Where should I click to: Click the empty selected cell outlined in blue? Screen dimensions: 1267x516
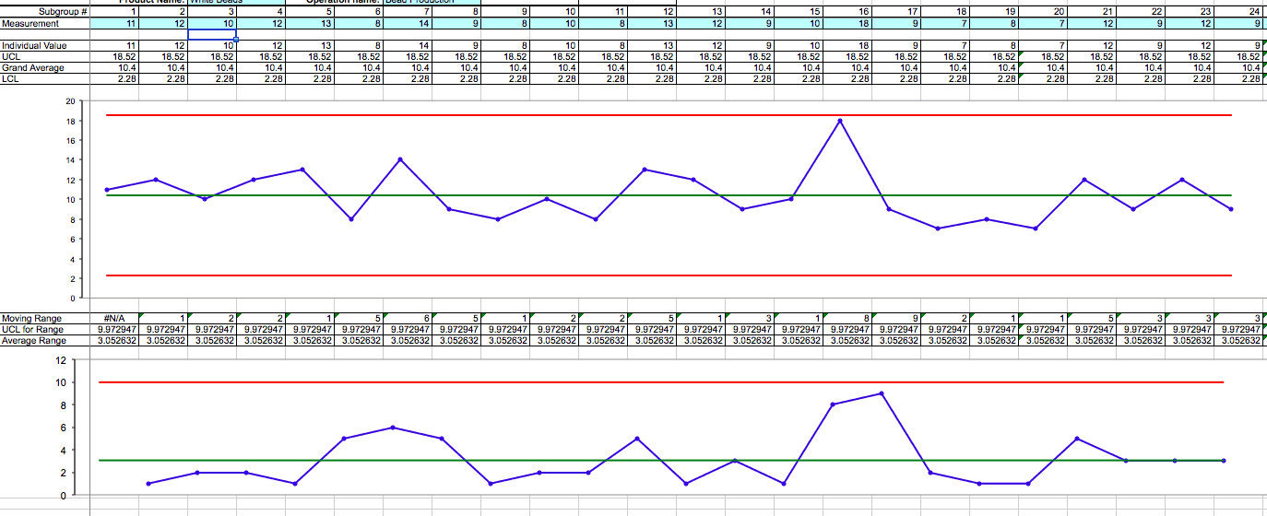pos(212,35)
